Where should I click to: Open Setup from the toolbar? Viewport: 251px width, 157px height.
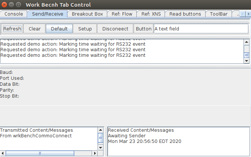coord(85,29)
